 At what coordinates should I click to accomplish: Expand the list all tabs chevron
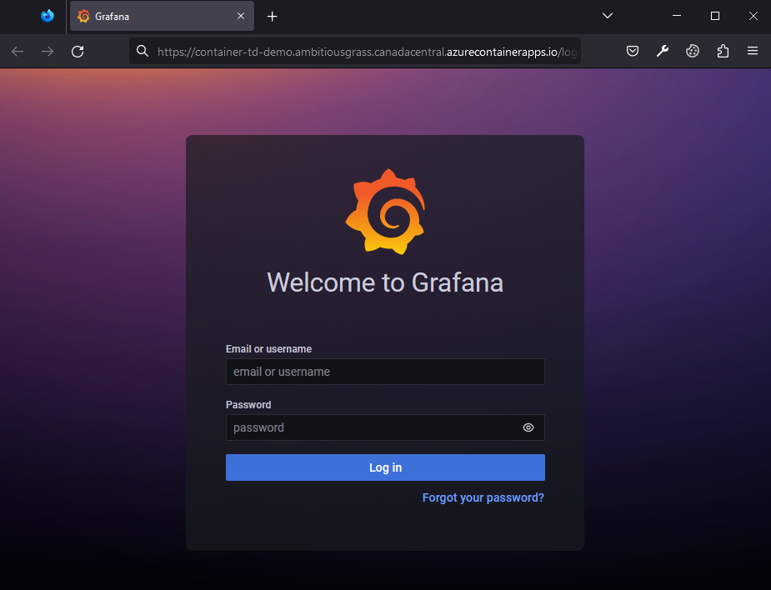point(608,16)
